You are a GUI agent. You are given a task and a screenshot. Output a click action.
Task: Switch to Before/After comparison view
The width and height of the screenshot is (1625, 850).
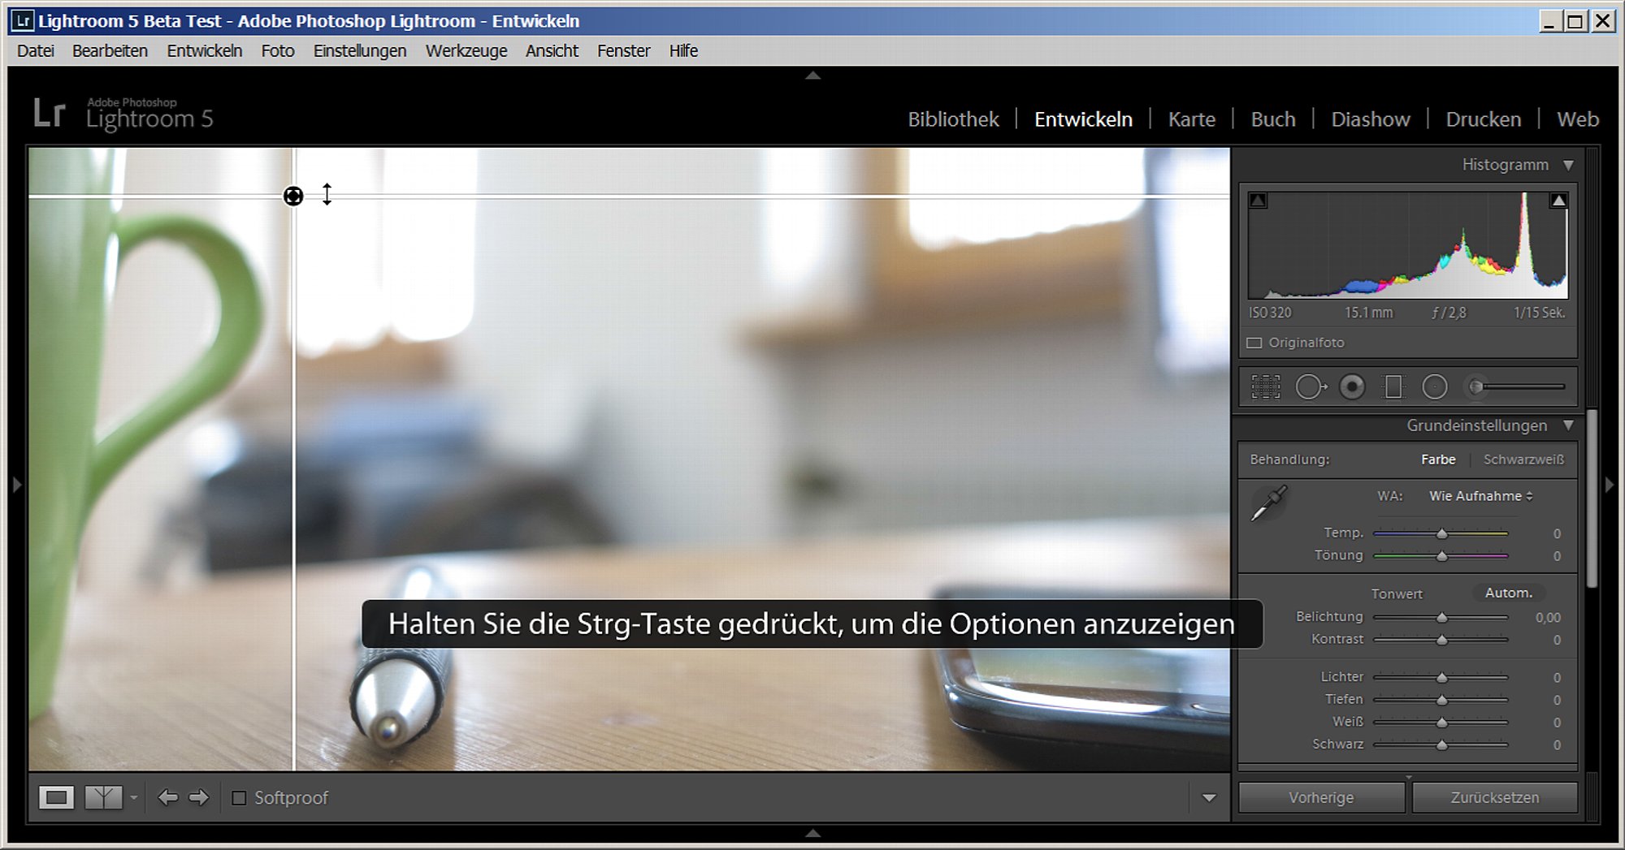point(103,797)
